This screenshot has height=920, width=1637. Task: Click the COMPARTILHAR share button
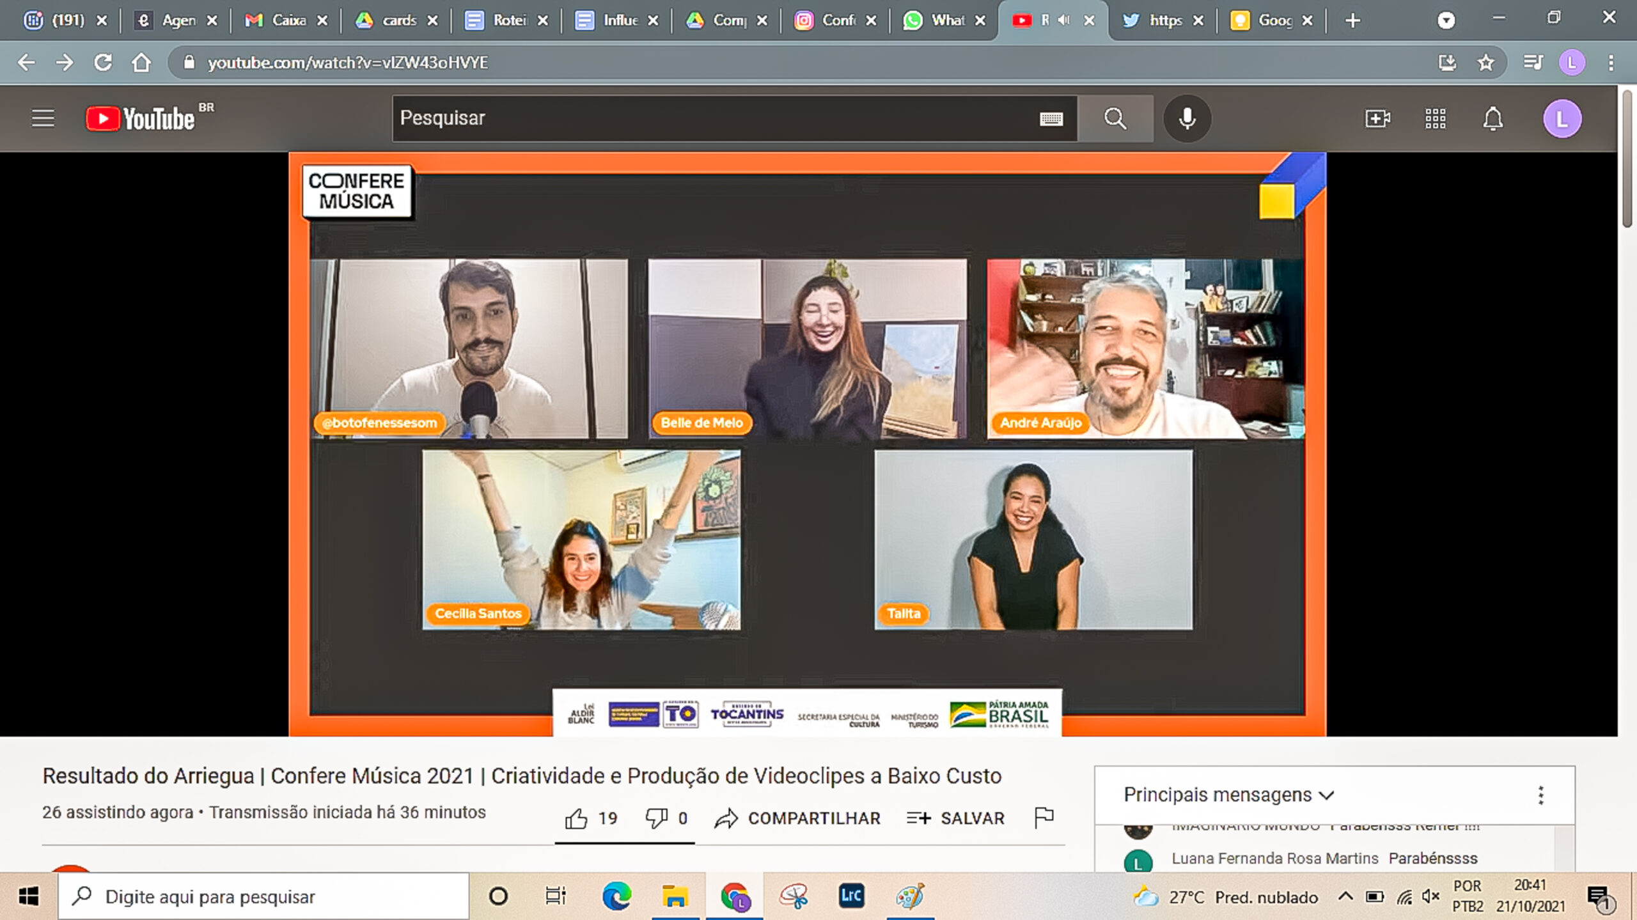(x=797, y=818)
